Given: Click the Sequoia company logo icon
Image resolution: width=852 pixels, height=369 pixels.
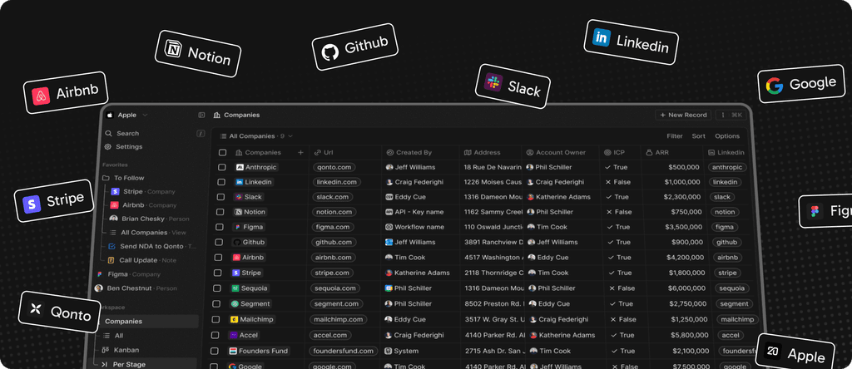Looking at the screenshot, I should tap(235, 288).
